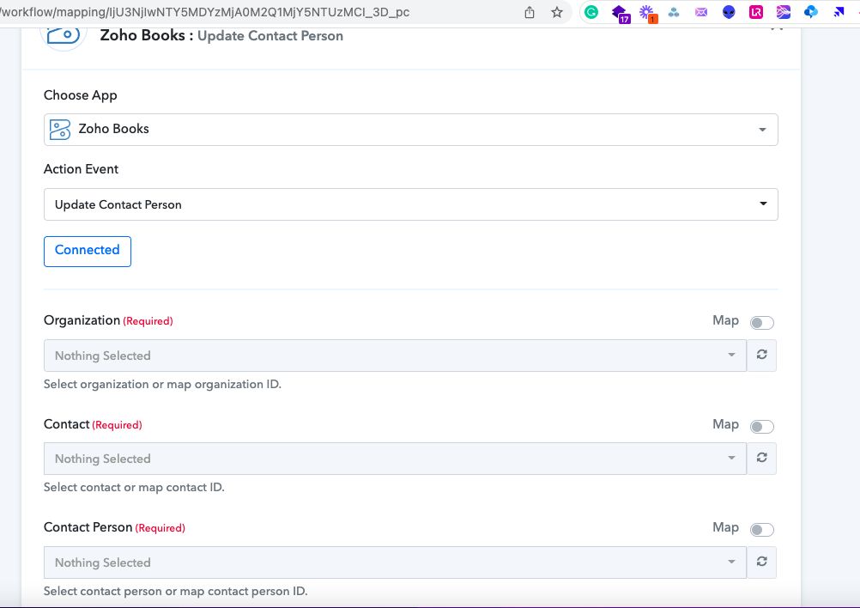Click the browser URL address text

click(204, 12)
